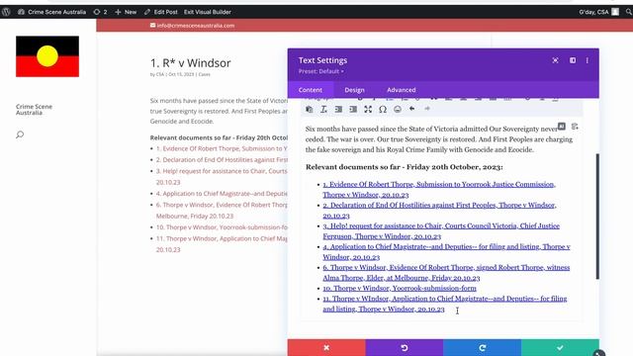Open the Preset: Default dropdown
Viewport: 633px width, 356px height.
click(320, 71)
